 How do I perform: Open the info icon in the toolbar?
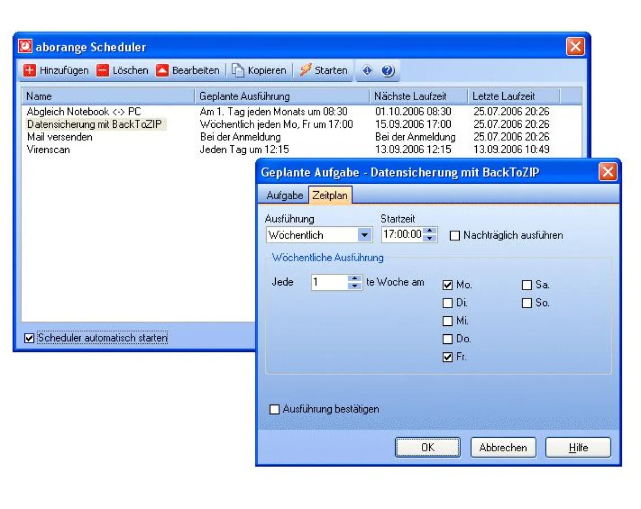(x=367, y=70)
